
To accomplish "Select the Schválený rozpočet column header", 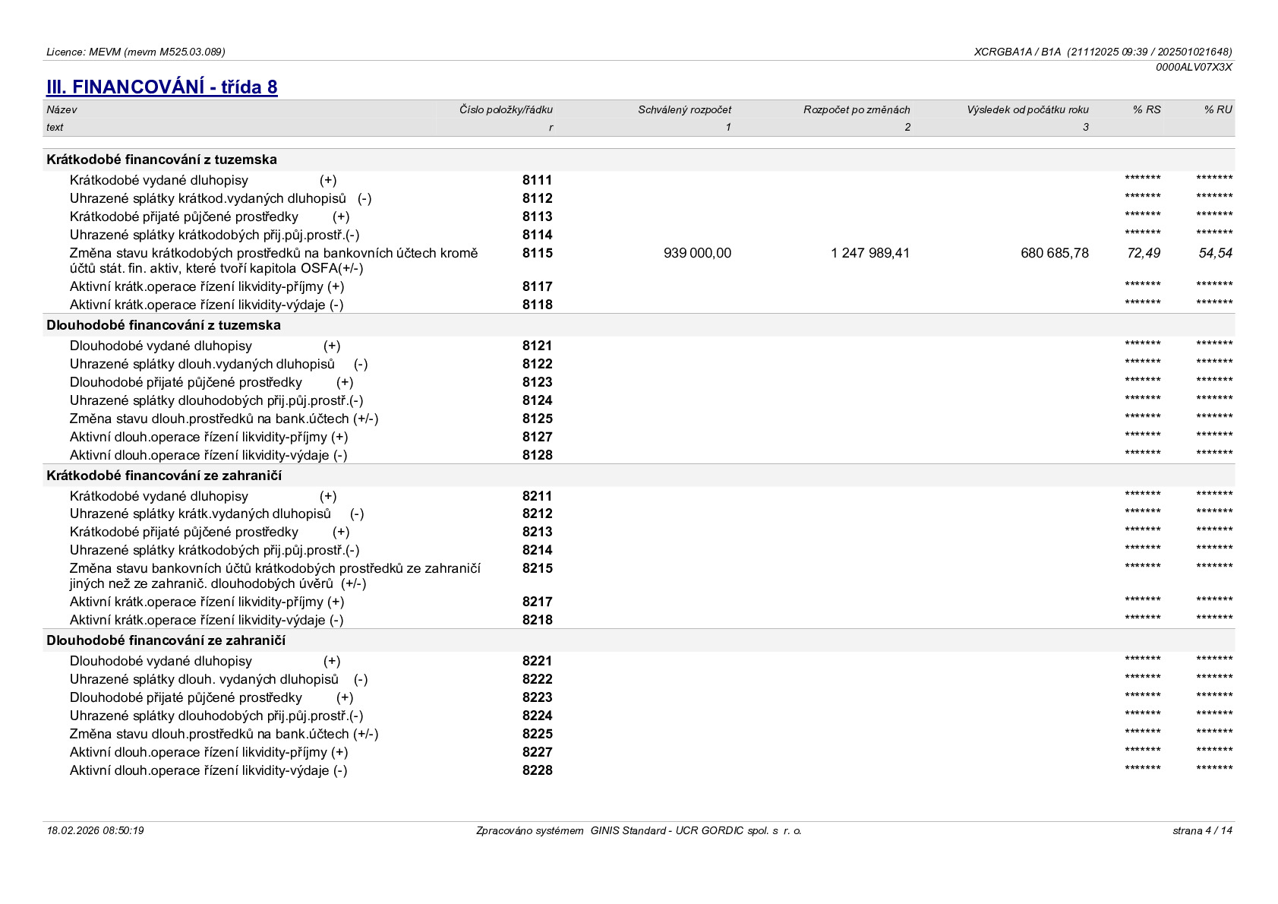I will click(684, 109).
